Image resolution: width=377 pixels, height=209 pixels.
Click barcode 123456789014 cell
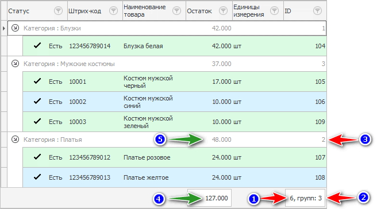point(90,46)
